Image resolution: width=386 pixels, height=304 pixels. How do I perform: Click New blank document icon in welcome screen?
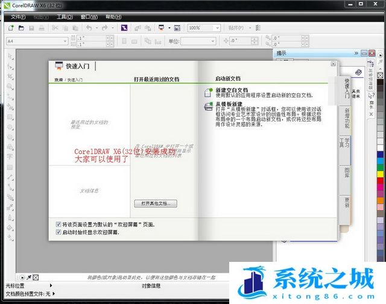point(208,93)
